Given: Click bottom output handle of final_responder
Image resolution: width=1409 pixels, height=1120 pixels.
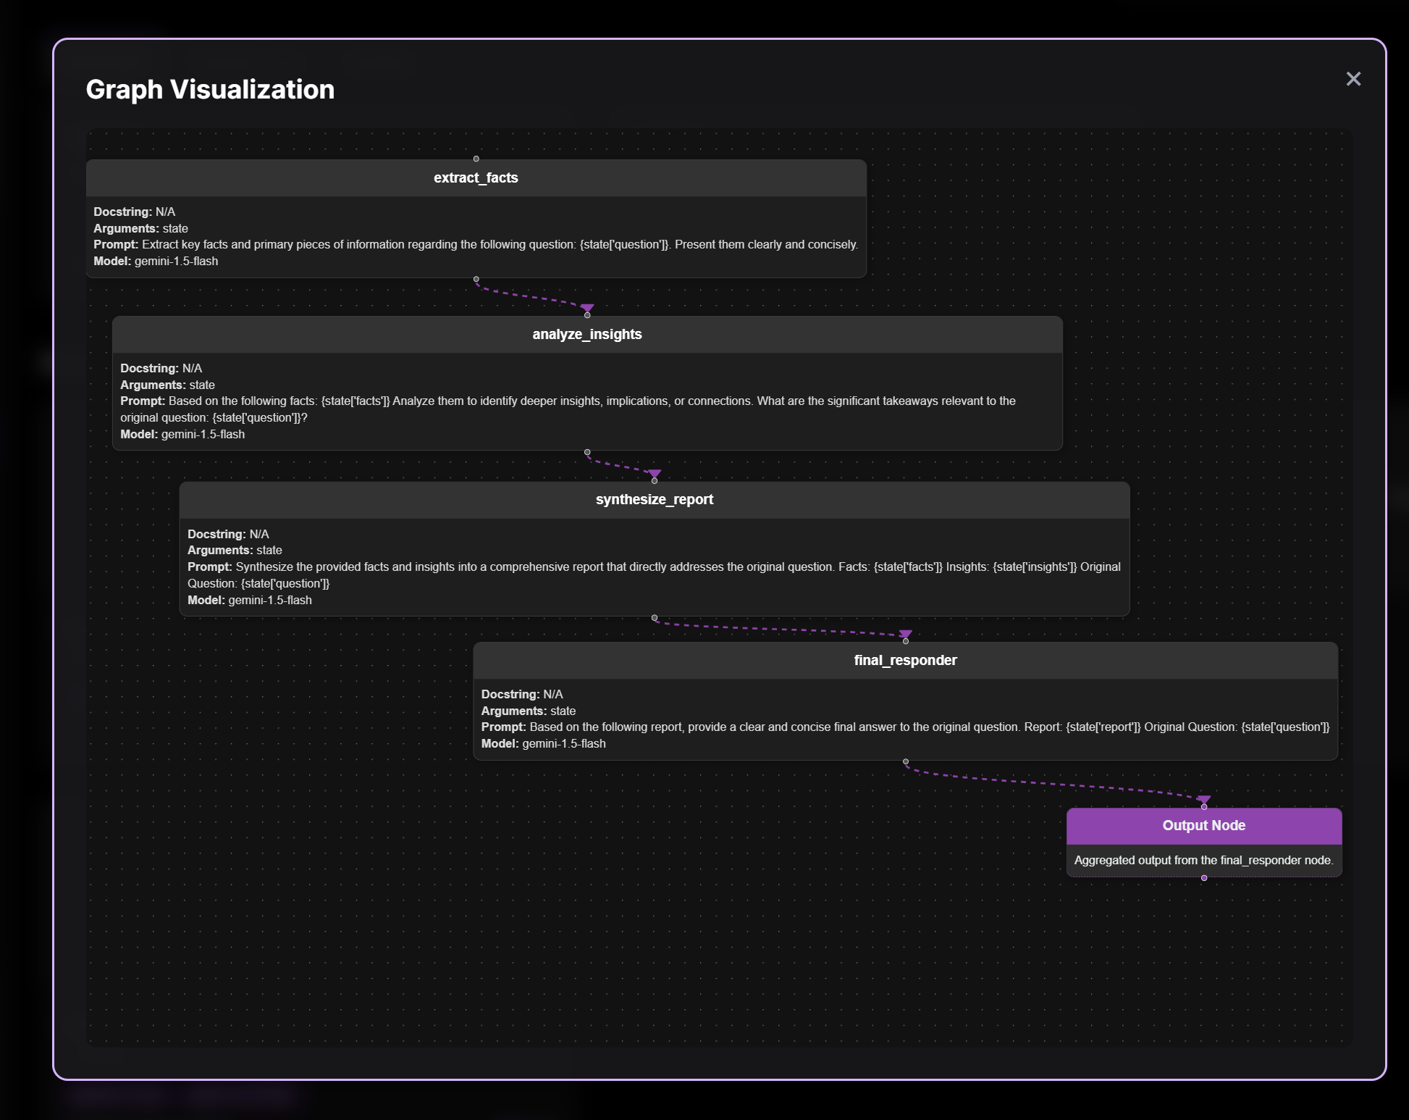Looking at the screenshot, I should pos(906,761).
